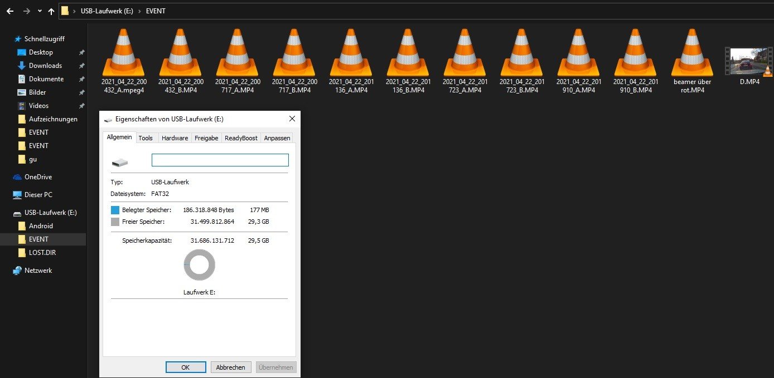Close the Eigenschaften dialog
This screenshot has width=774, height=378.
pos(292,119)
